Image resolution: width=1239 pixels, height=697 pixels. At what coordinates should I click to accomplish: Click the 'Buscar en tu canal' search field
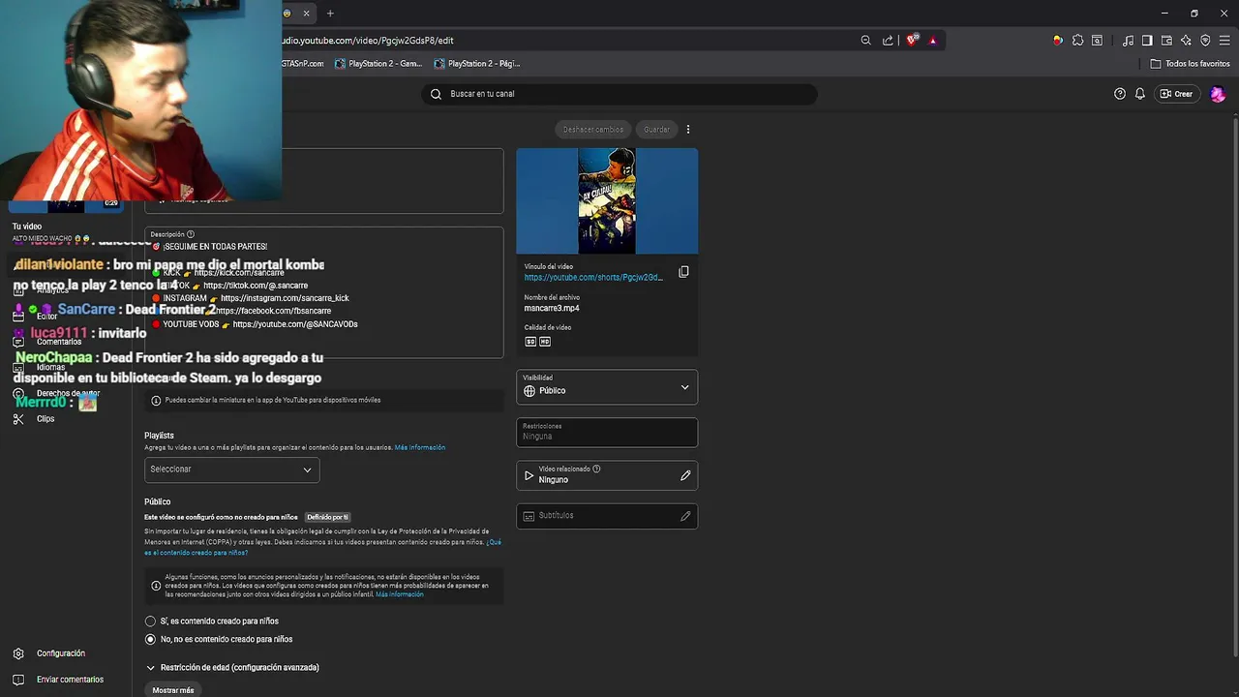[619, 94]
